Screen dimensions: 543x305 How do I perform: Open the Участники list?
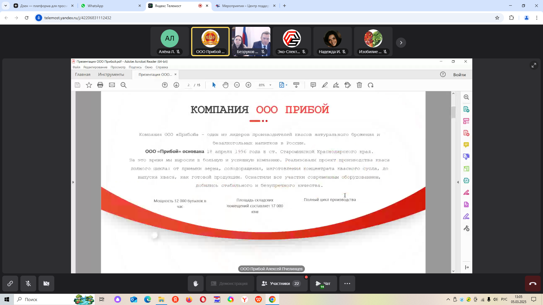[282, 284]
